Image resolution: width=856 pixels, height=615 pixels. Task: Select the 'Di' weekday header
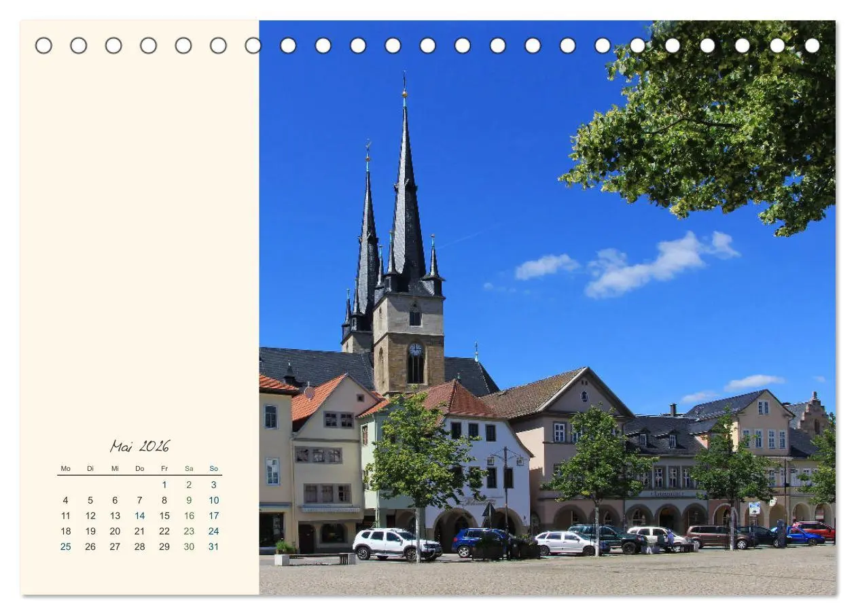[90, 468]
